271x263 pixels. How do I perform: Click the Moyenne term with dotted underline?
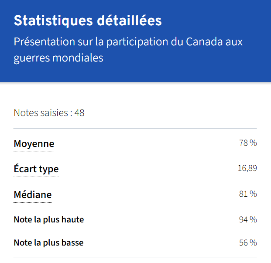[x=34, y=143]
